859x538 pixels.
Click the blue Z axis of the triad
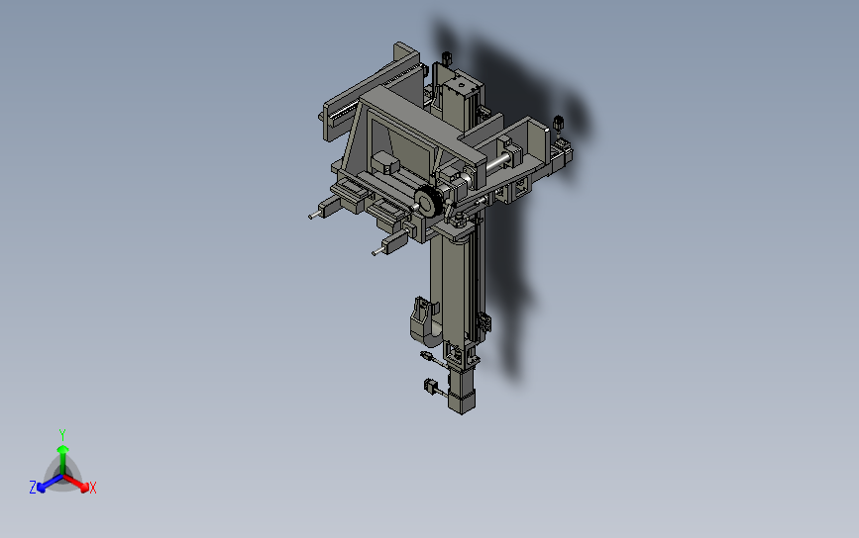(50, 484)
